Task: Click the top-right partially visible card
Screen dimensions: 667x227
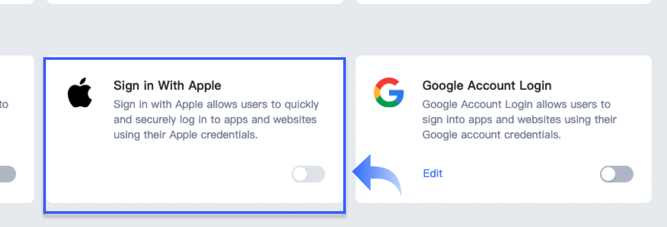Action: coord(503,2)
